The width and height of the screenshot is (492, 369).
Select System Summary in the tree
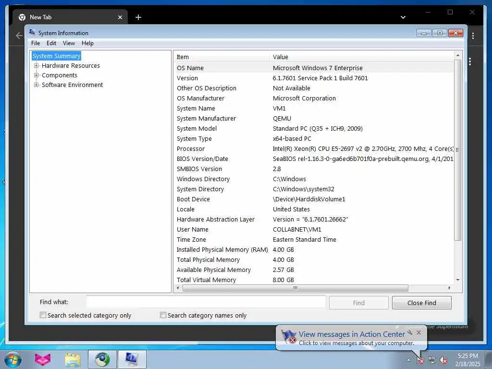tap(57, 56)
